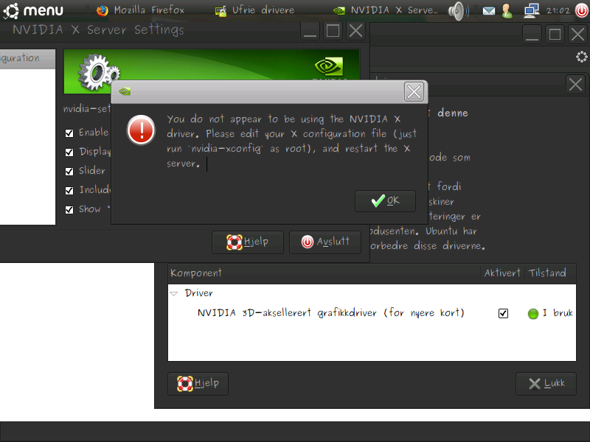Viewport: 590px width, 442px height.
Task: Toggle the Slider checkbox in NVIDIA settings
Action: click(69, 172)
